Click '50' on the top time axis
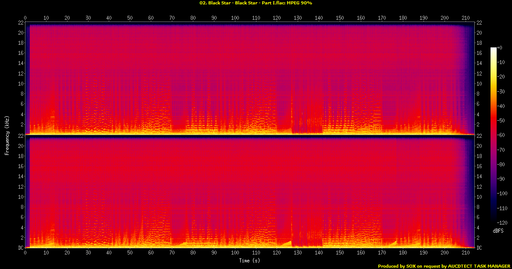The height and width of the screenshot is (269, 512). point(130,18)
